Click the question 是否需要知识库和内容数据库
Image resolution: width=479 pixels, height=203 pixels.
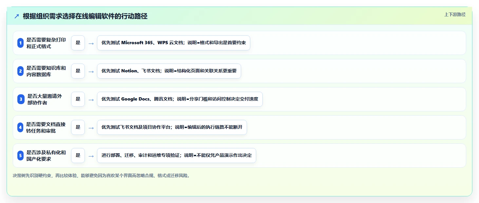[46, 71]
